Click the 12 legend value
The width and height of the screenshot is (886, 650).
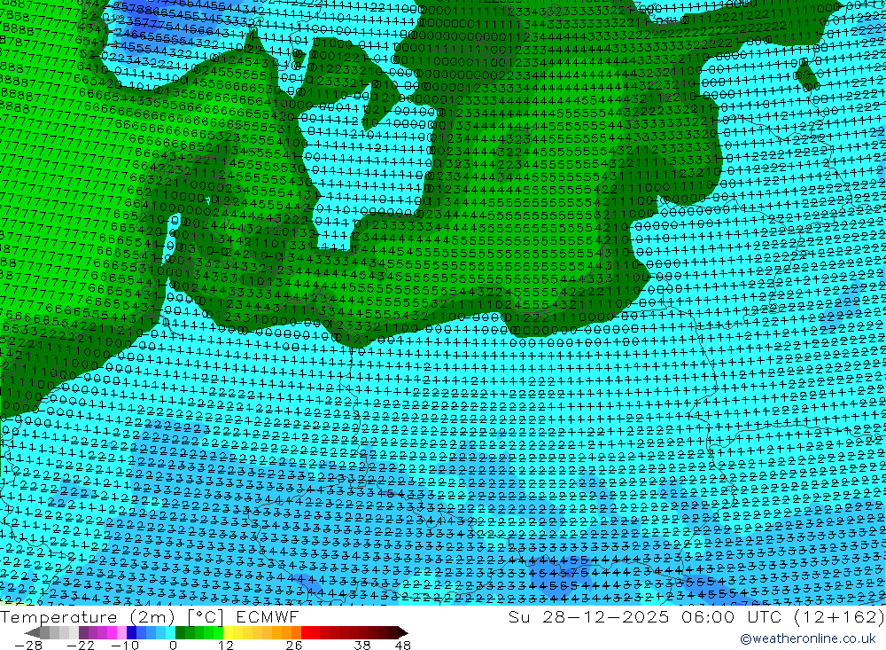pyautogui.click(x=226, y=646)
